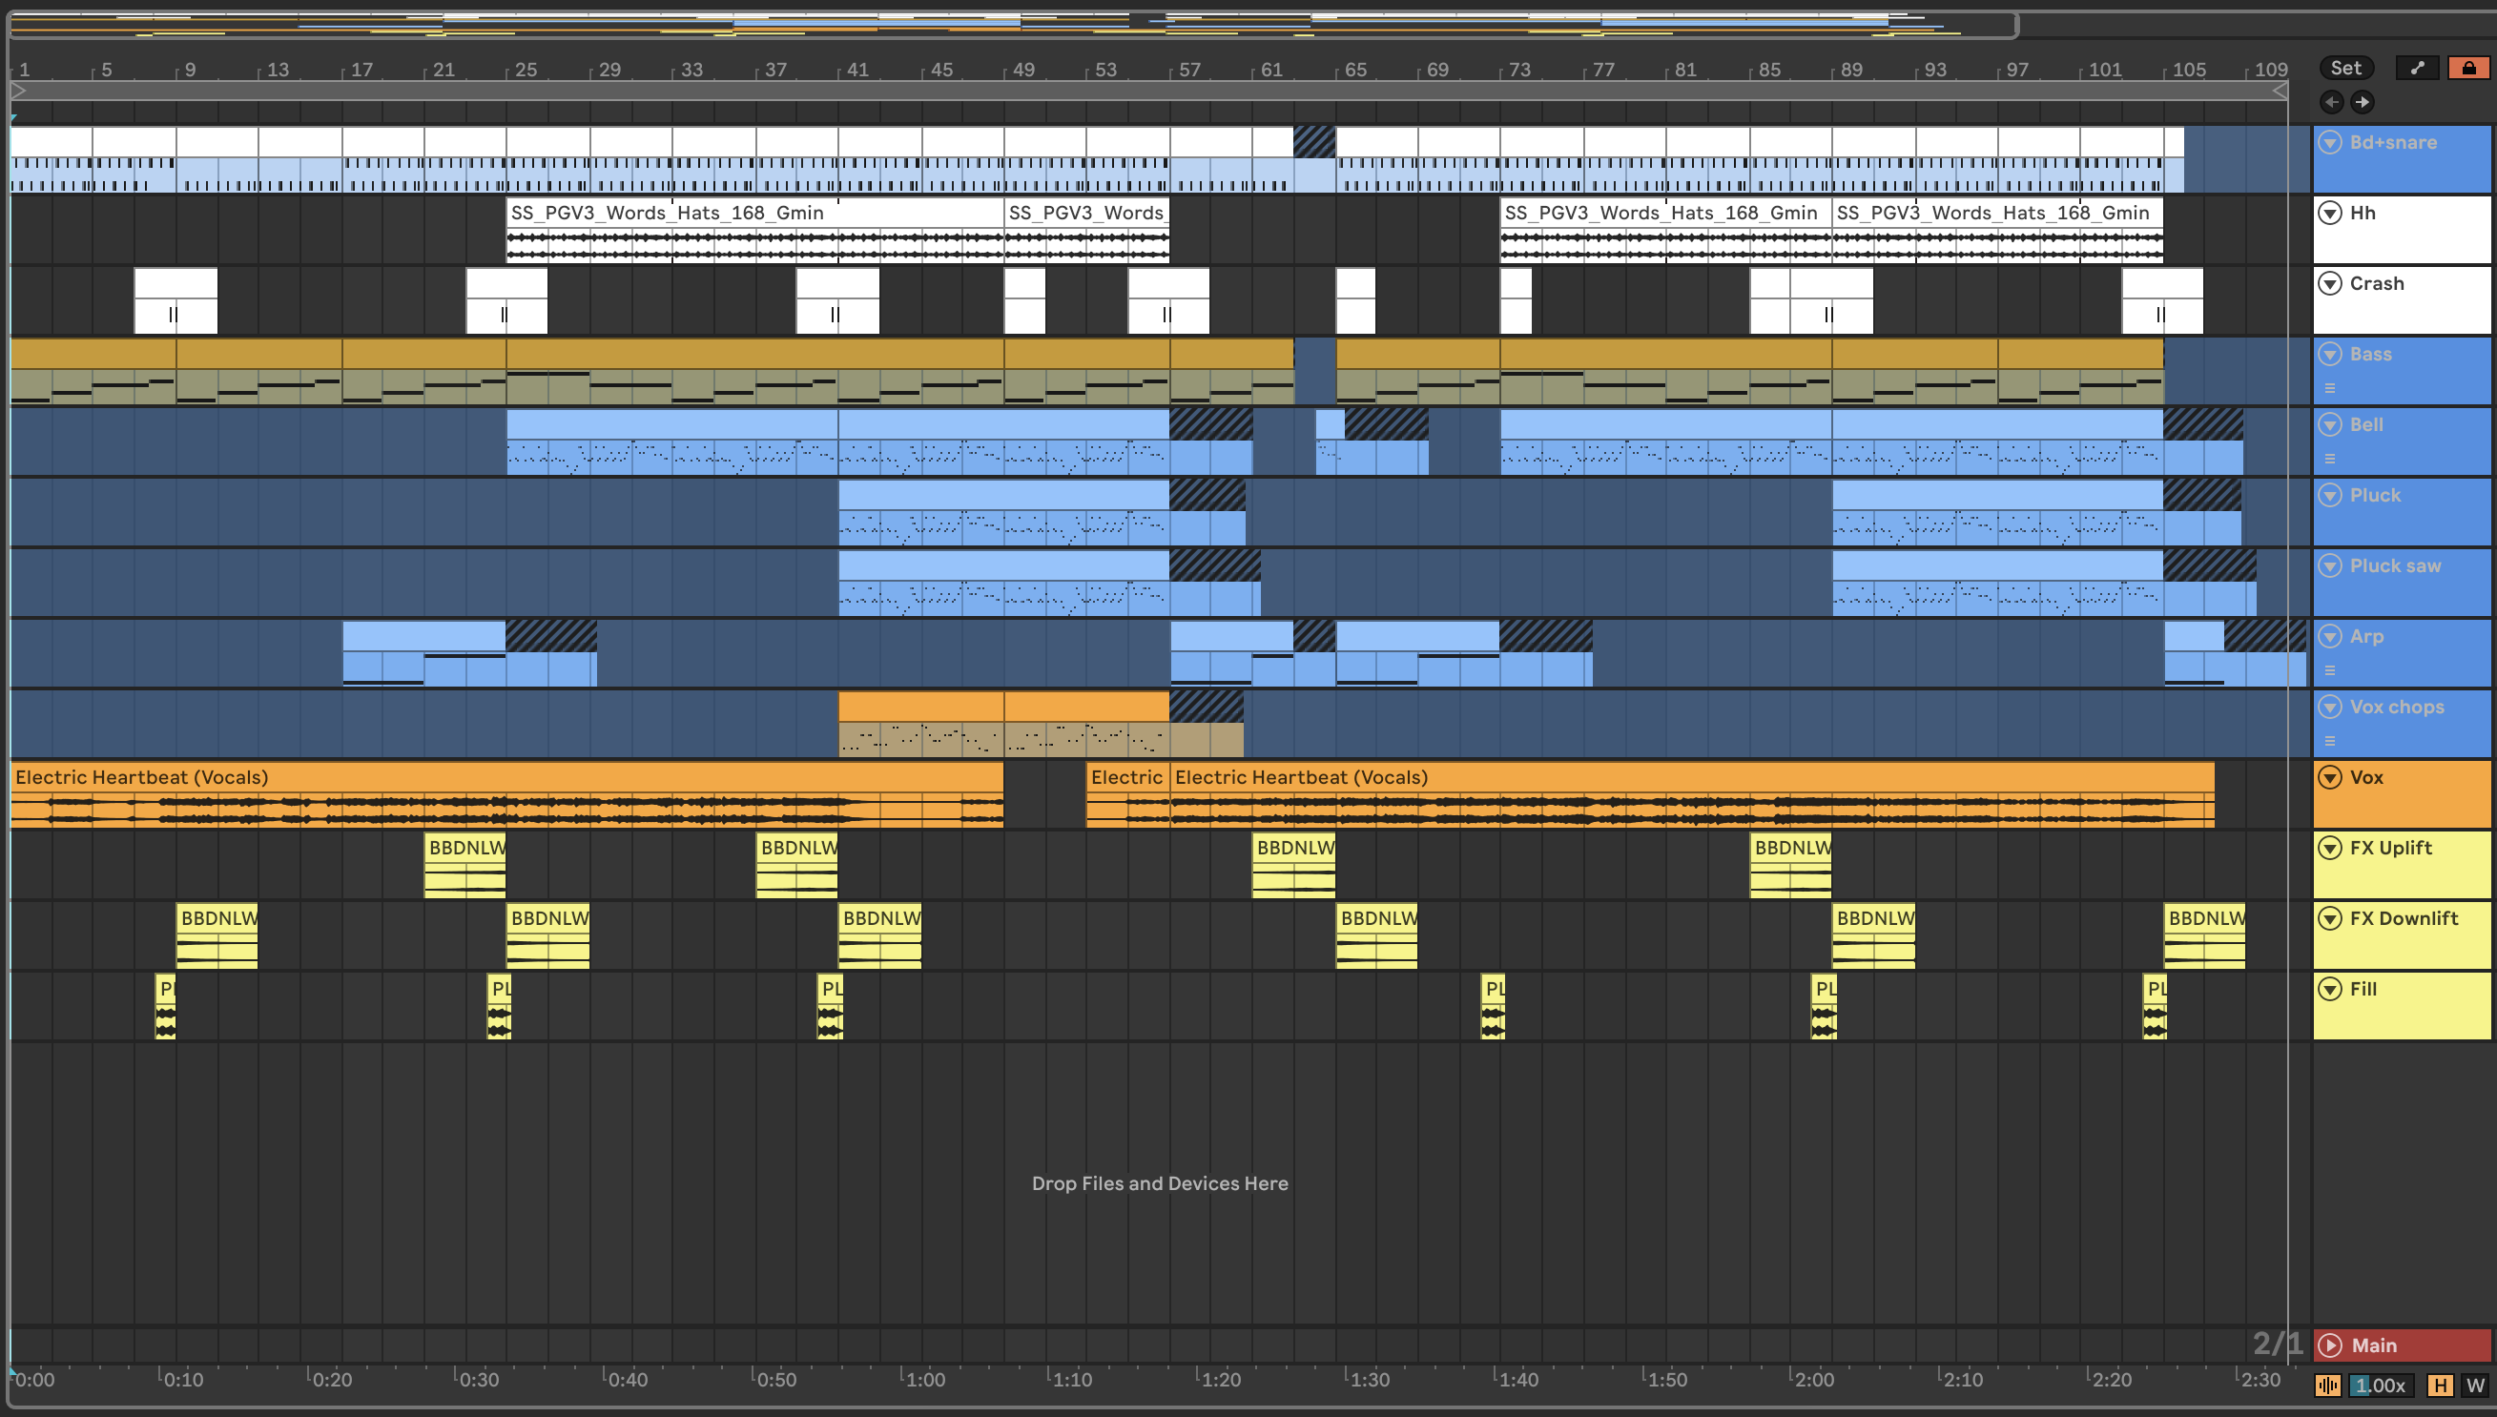
Task: Unfold the Hh track
Action: pos(2330,214)
